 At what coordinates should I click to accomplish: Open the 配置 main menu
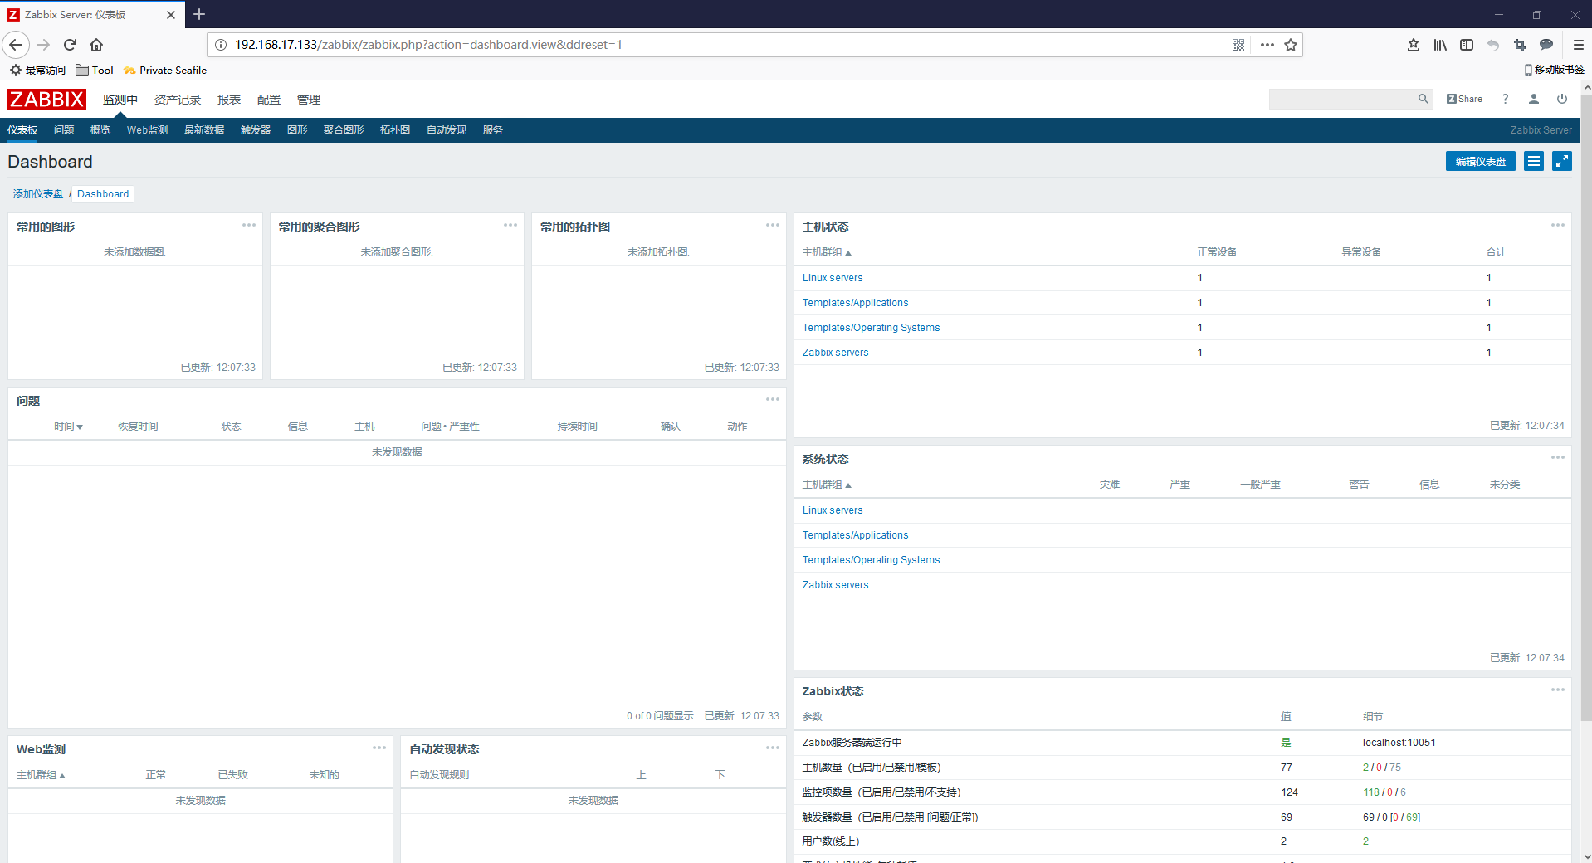[269, 100]
